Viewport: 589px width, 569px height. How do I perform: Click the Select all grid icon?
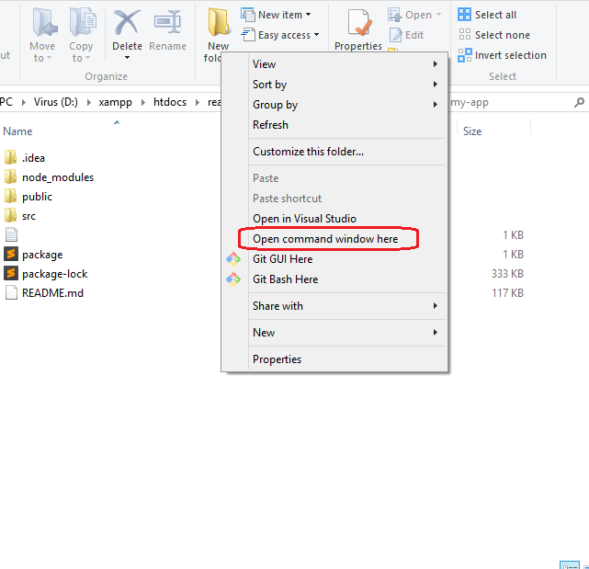pyautogui.click(x=464, y=15)
